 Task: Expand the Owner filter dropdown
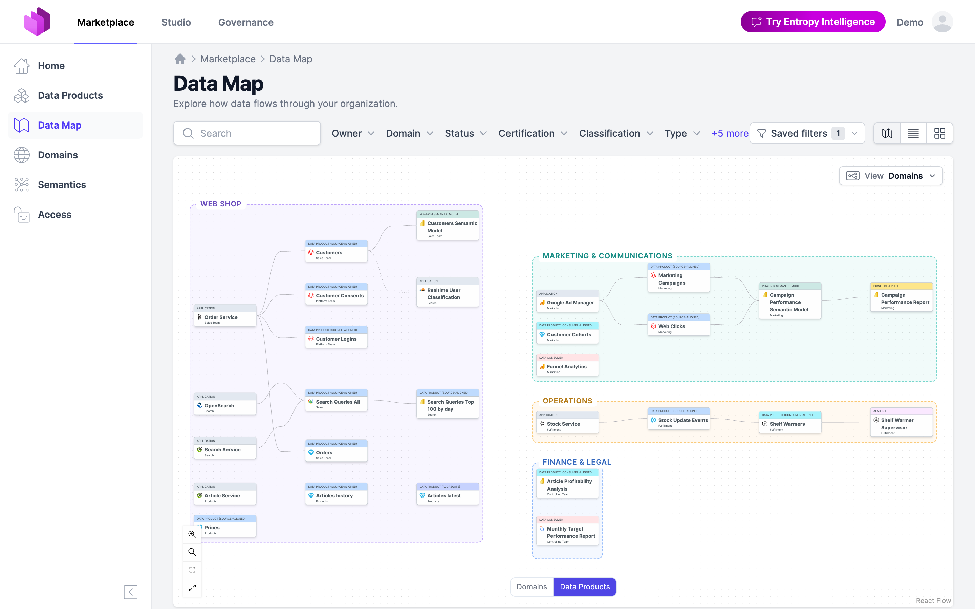[x=353, y=133]
